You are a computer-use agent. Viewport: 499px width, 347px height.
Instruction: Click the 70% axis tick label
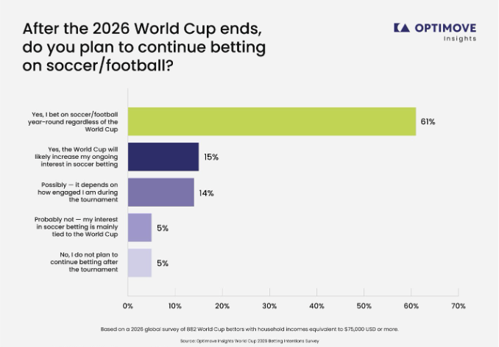[x=459, y=306]
